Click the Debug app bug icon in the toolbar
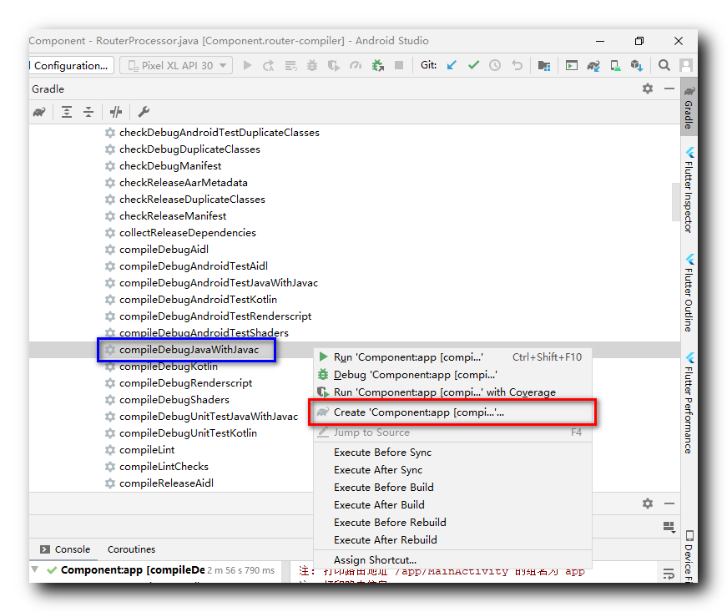The width and height of the screenshot is (727, 612). [312, 65]
